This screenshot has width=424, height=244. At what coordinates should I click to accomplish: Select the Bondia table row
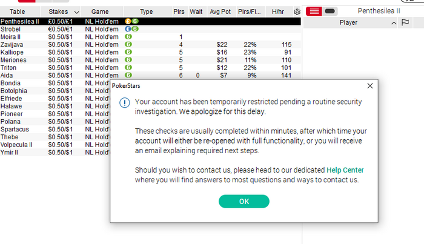[55, 83]
